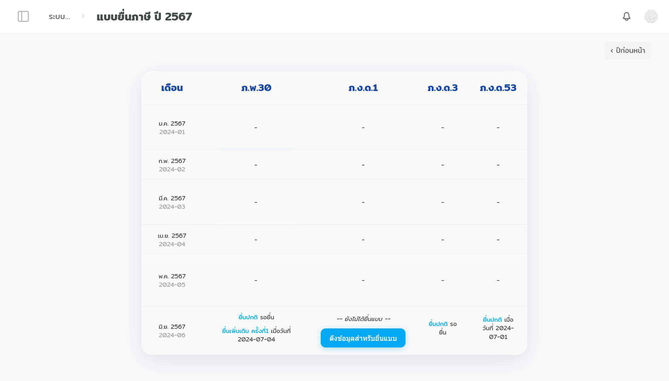Click the ภ.พ.30 column header

pos(256,88)
